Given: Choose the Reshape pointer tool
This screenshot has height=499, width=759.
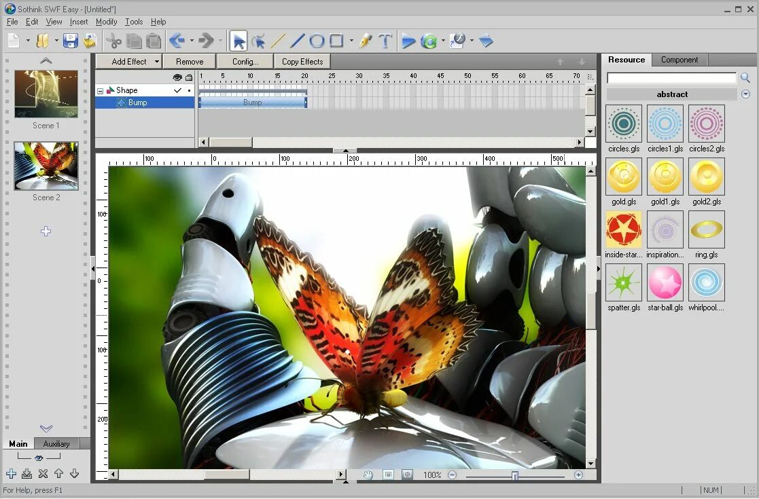Looking at the screenshot, I should pos(258,41).
